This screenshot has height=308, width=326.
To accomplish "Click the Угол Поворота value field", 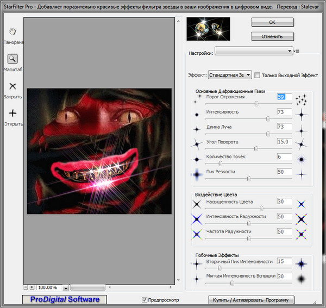I will [284, 142].
